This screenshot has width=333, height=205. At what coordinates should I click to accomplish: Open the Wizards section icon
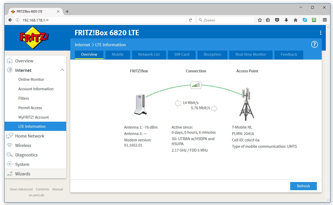(9, 174)
